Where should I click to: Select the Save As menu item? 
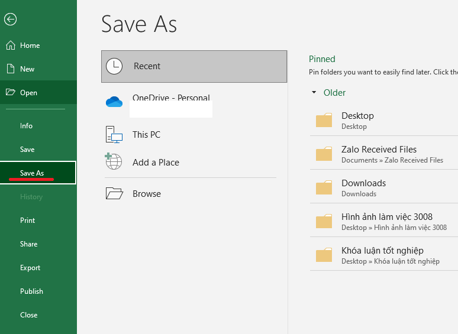(x=38, y=173)
